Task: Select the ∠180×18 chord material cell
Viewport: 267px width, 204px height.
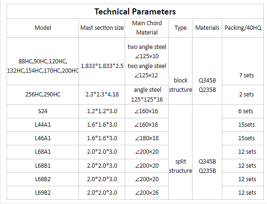Action: [x=147, y=138]
